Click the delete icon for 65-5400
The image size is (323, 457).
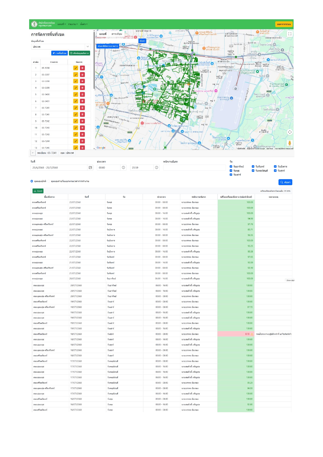[x=82, y=95]
